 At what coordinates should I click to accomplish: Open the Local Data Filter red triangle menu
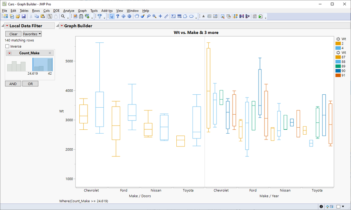(7, 26)
